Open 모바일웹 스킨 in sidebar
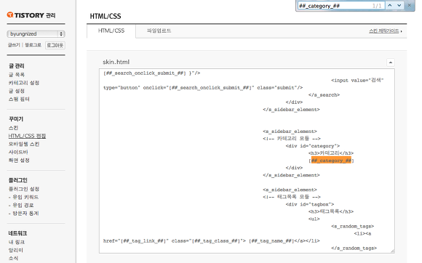Screen dimensions: 422x263 click(24, 144)
